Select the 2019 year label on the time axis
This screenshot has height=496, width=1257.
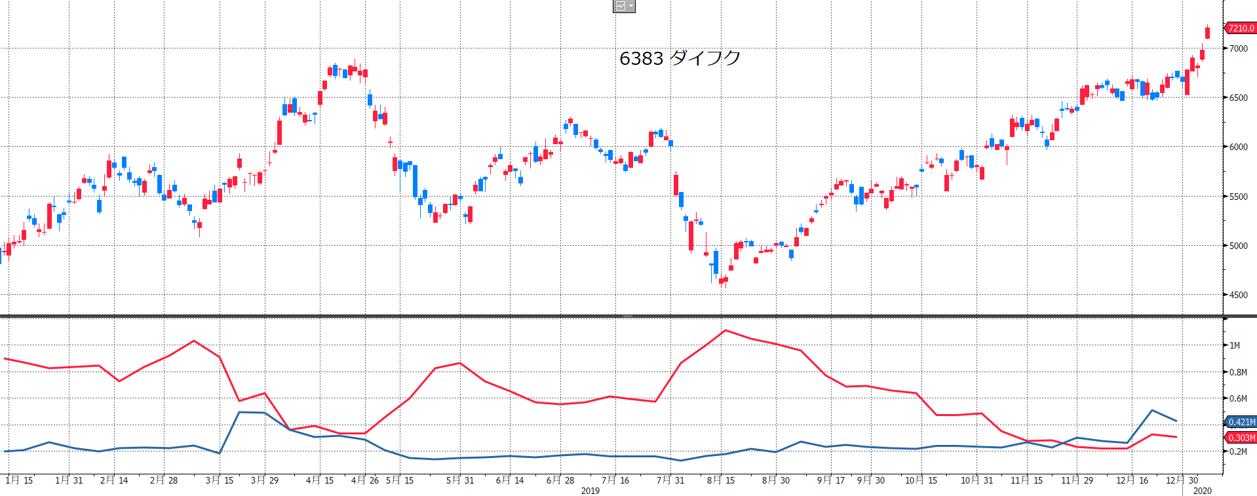[590, 491]
